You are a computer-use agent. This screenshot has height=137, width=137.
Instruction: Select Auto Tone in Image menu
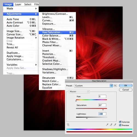[21, 19]
